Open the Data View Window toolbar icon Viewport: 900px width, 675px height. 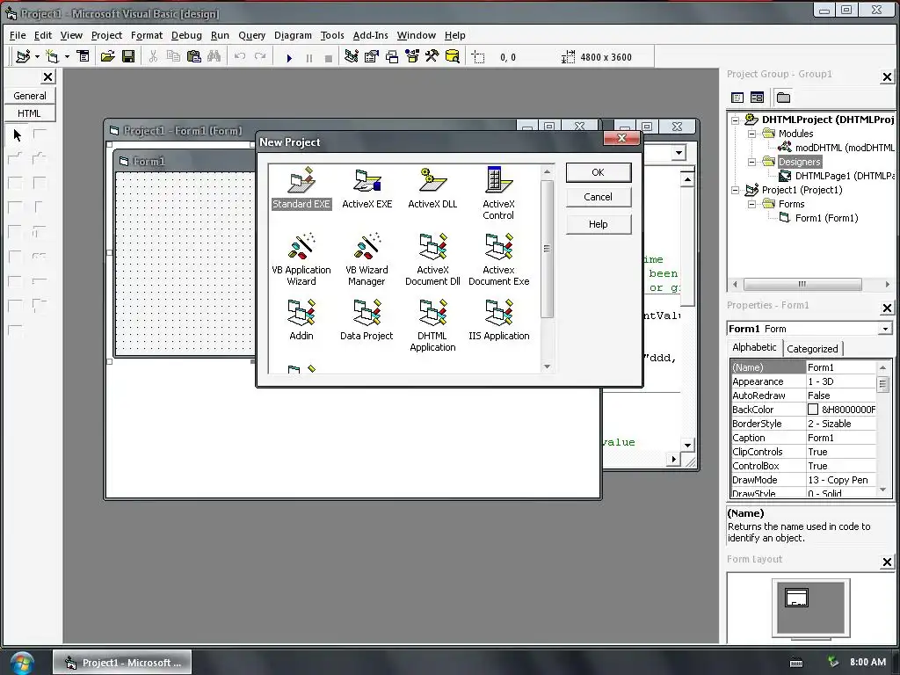pyautogui.click(x=453, y=56)
